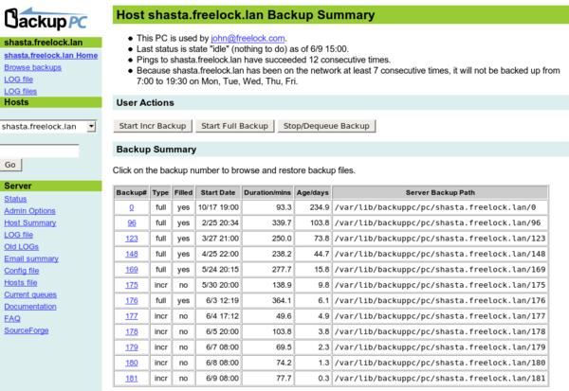
Task: Click start date 10/17 19:00
Action: point(218,207)
